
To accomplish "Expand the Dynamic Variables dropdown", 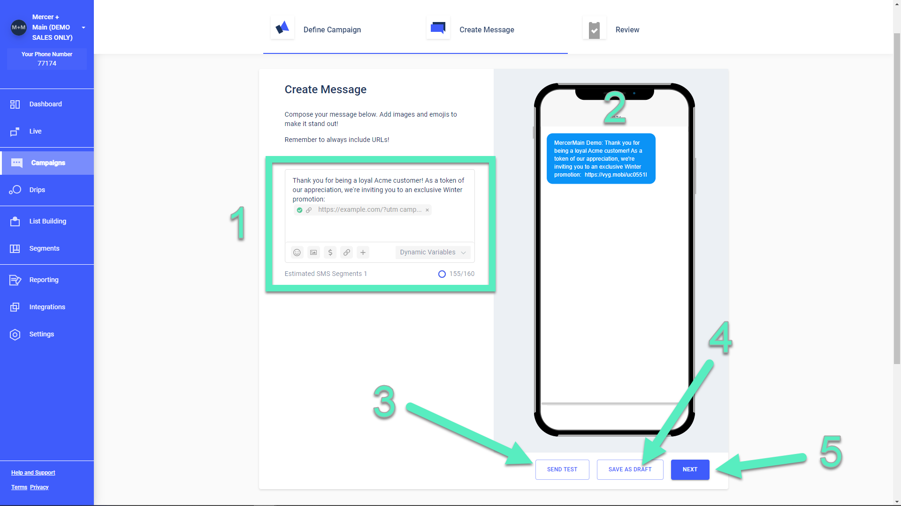I will click(432, 252).
